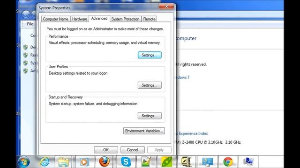
Task: Click the i5-2400 CPU 3.10GHz text
Action: point(209,142)
